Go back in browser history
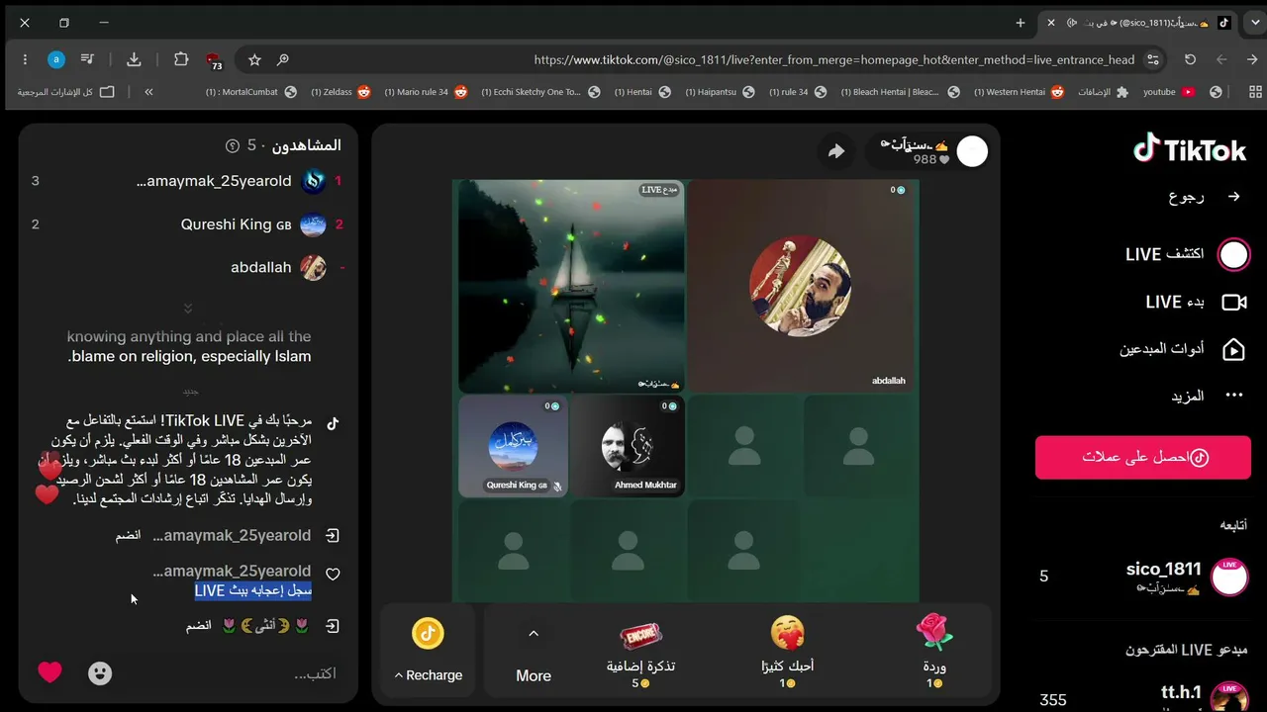Viewport: 1267px width, 712px height. [1253, 59]
